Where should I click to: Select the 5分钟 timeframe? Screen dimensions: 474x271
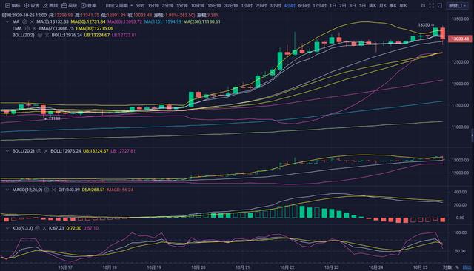[x=181, y=5]
